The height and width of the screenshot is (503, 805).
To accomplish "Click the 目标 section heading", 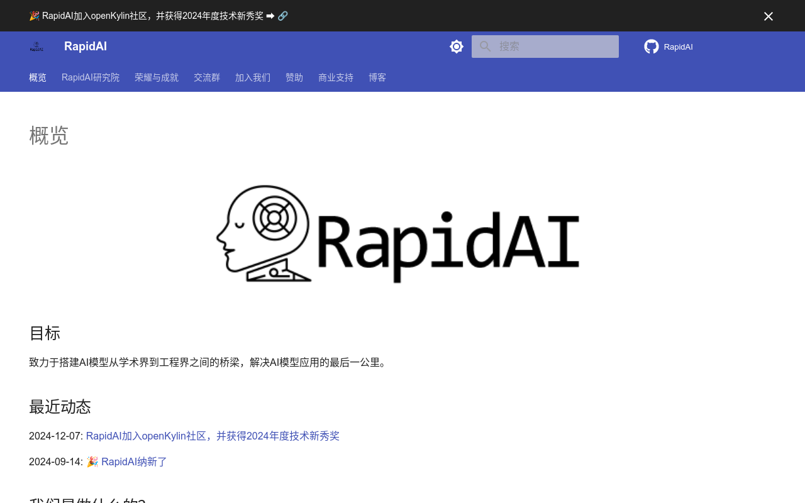I will (45, 333).
